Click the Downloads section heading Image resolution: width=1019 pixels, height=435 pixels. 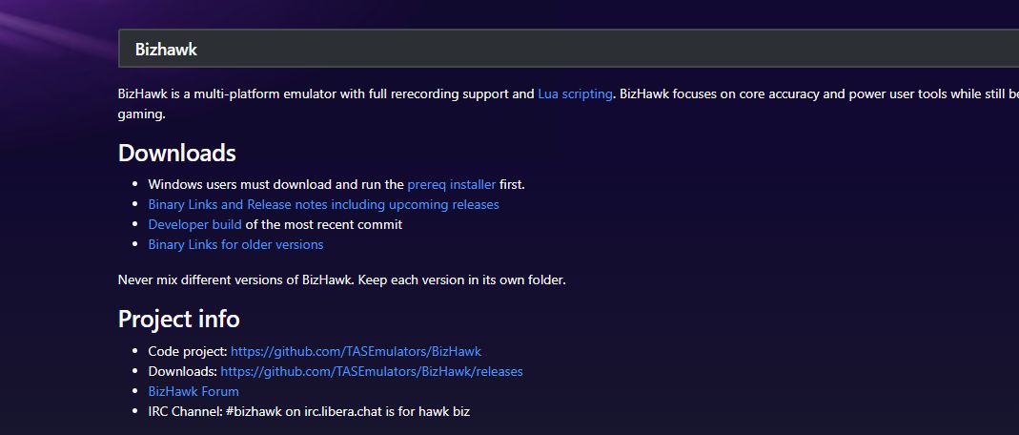(x=176, y=153)
